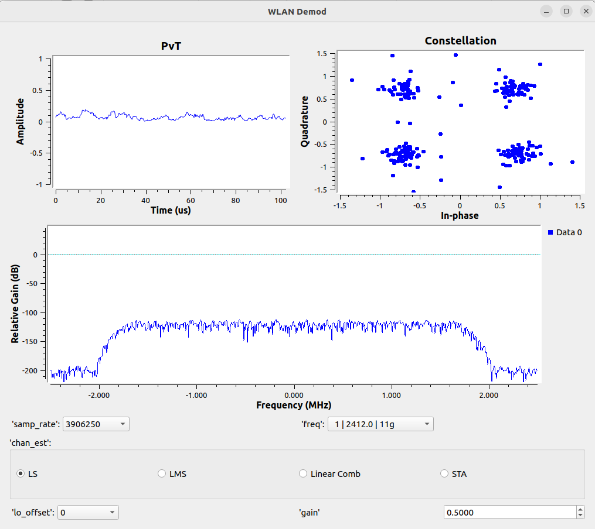Decrease gain with the down stepper arrow

click(580, 516)
